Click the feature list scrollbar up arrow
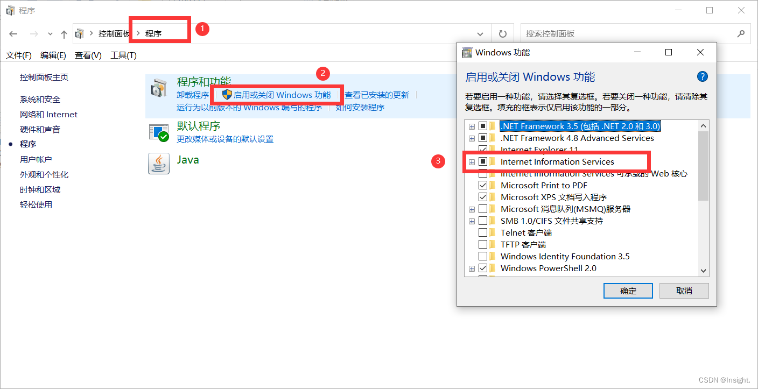Image resolution: width=758 pixels, height=389 pixels. click(703, 126)
